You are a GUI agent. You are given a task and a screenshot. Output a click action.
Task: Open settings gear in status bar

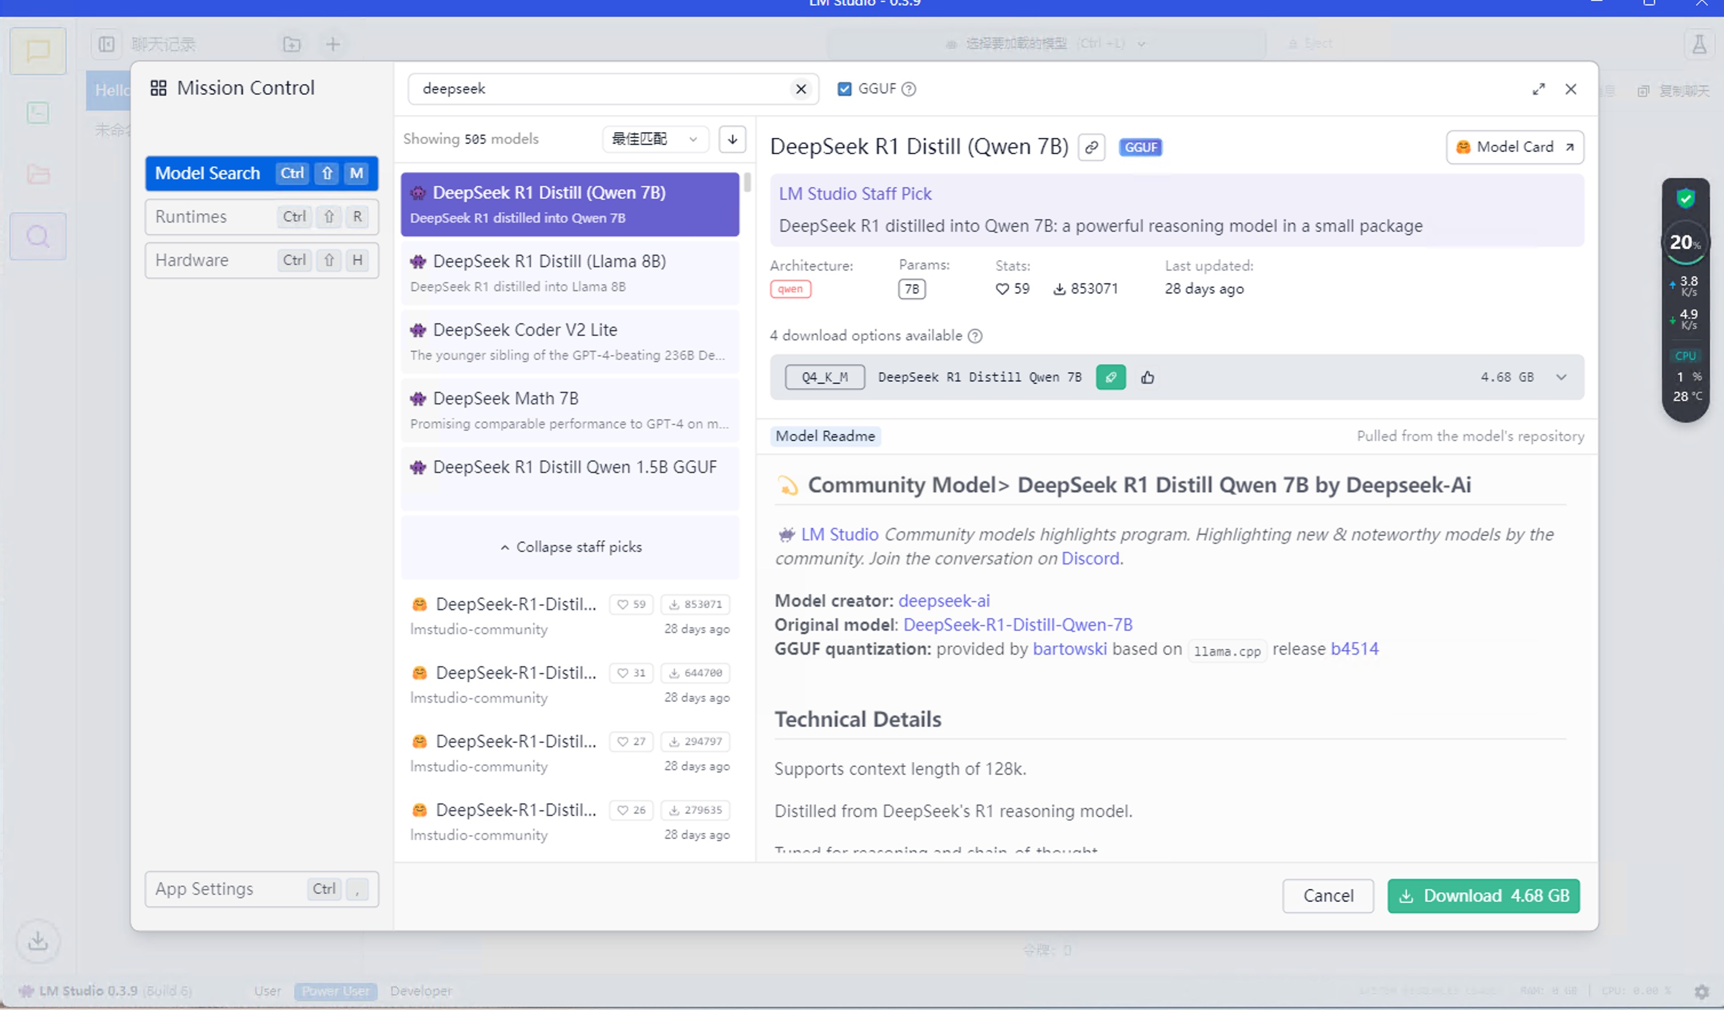1702,992
